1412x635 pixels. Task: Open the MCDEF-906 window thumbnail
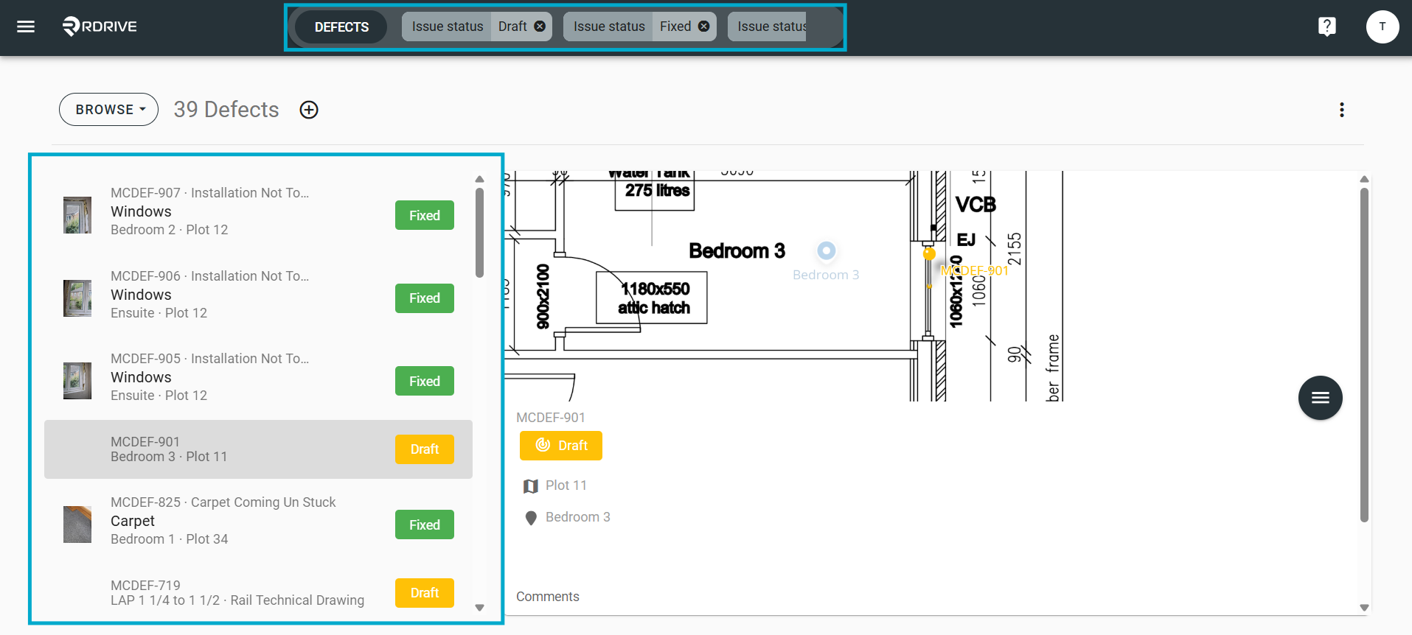[77, 298]
